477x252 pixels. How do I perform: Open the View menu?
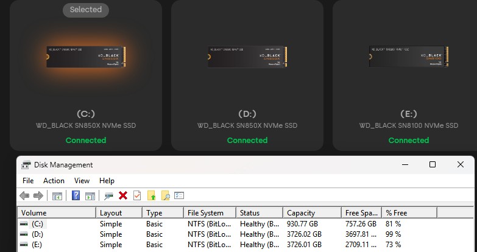[x=82, y=181]
